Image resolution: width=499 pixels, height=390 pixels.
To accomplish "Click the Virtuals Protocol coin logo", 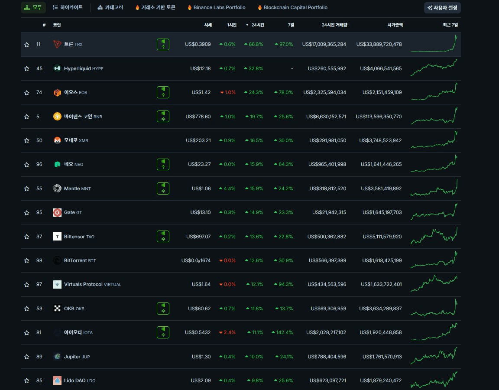I will point(57,284).
